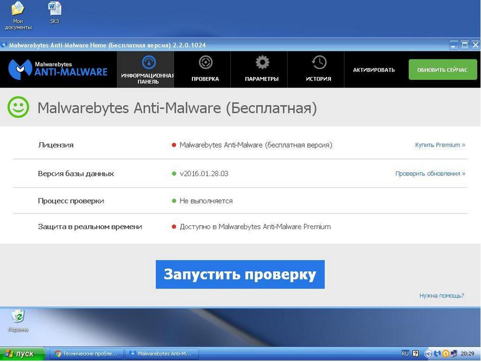
Task: Open the Мои документы desktop folder
Action: tap(18, 14)
